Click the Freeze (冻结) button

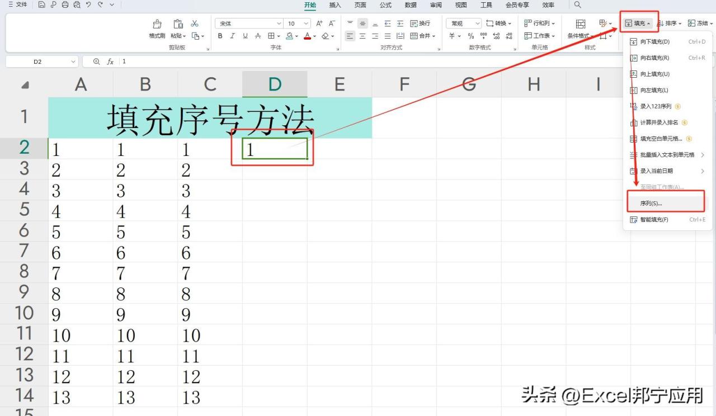[701, 23]
